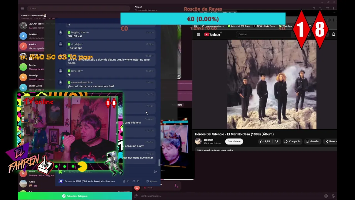The height and width of the screenshot is (200, 355).
Task: Click the F de farlopa message
Action: click(75, 48)
